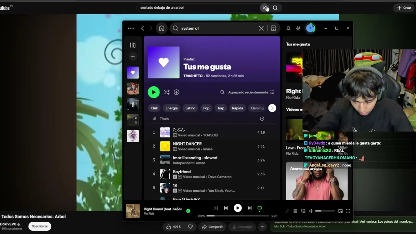The width and height of the screenshot is (416, 234).
Task: Open the Spotify profile avatar menu
Action: click(x=310, y=28)
